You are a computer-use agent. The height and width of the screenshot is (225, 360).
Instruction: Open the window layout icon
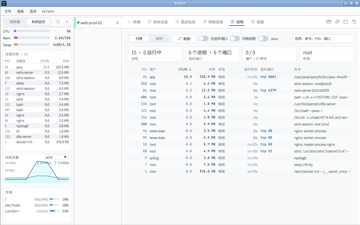tap(346, 22)
